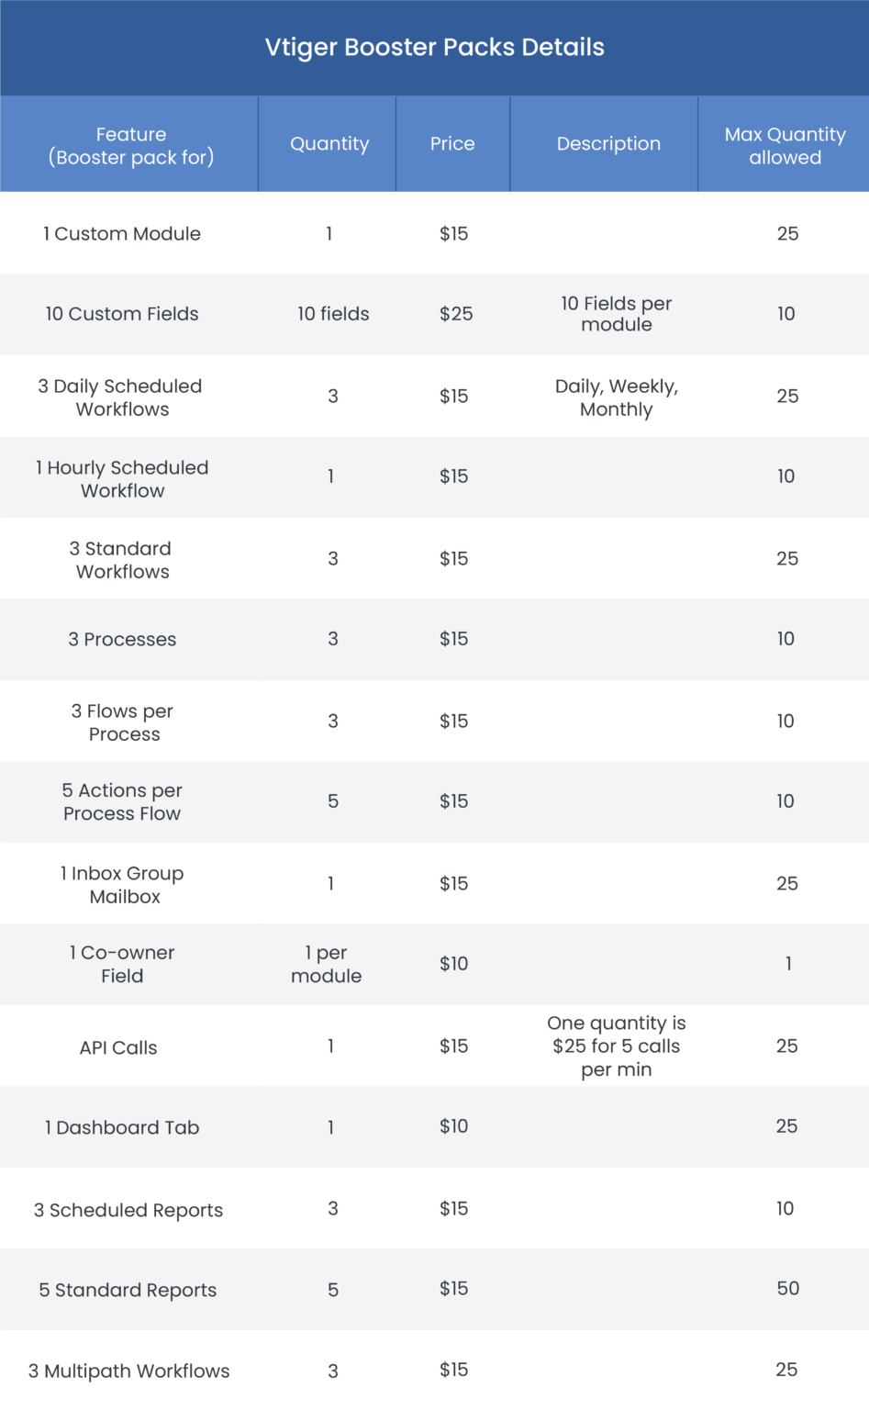The height and width of the screenshot is (1410, 869).
Task: Click the $25 price for Custom Fields
Action: (x=456, y=314)
